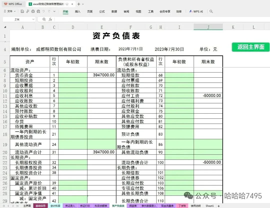Viewport: 270px width, 208px height.
Task: Open the 基础信息 sheet tab
Action: coord(40,206)
